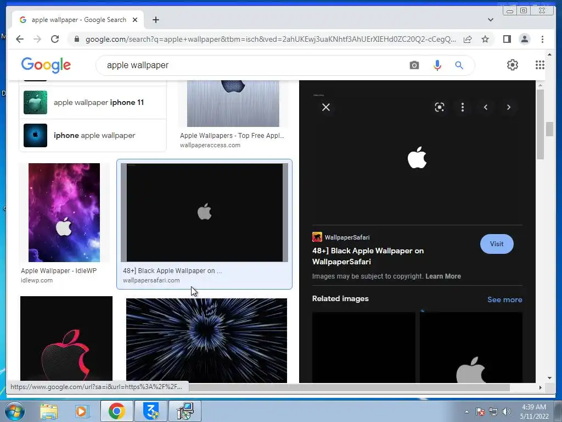Show previous image in preview
The height and width of the screenshot is (422, 562).
(x=486, y=107)
